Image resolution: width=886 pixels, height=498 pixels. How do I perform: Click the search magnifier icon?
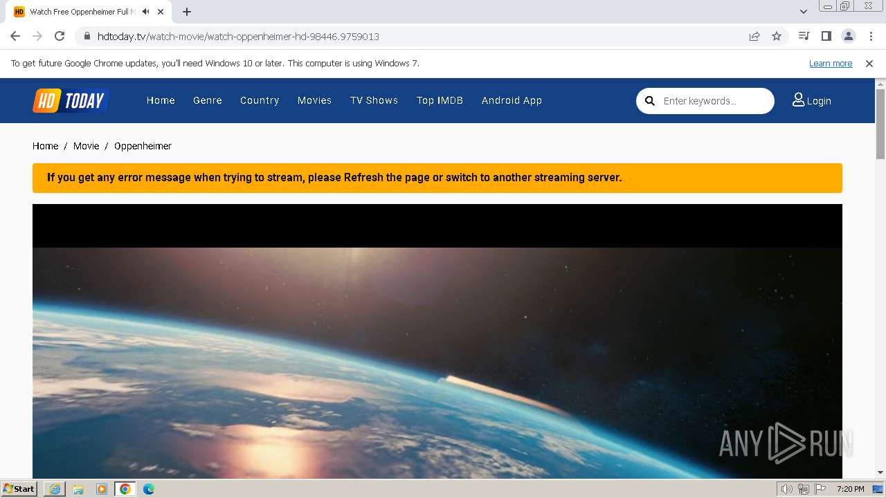point(650,101)
